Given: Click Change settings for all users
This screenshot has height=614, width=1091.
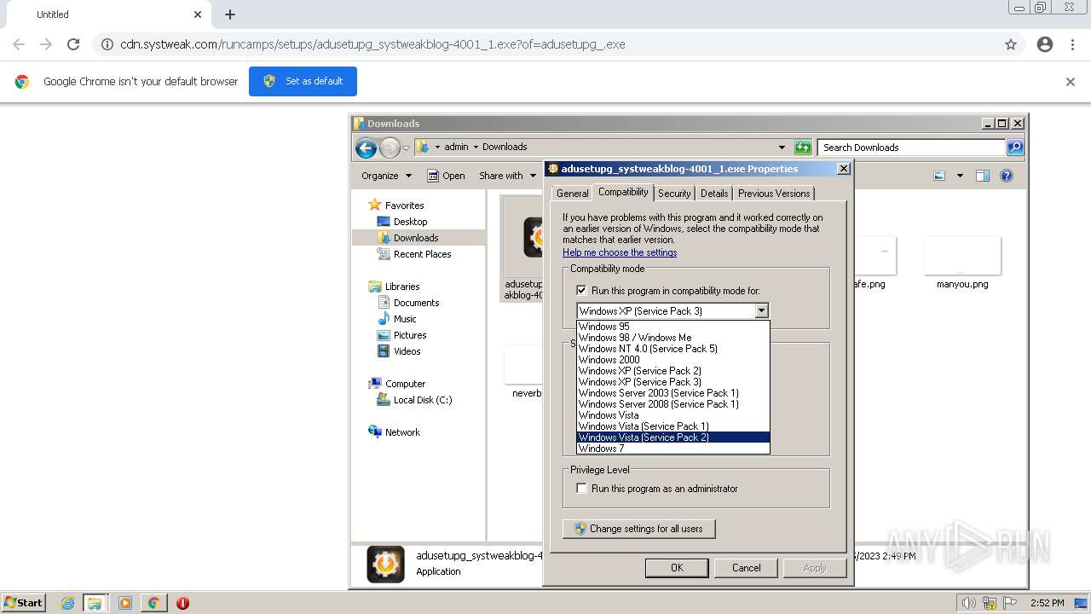Looking at the screenshot, I should [638, 529].
